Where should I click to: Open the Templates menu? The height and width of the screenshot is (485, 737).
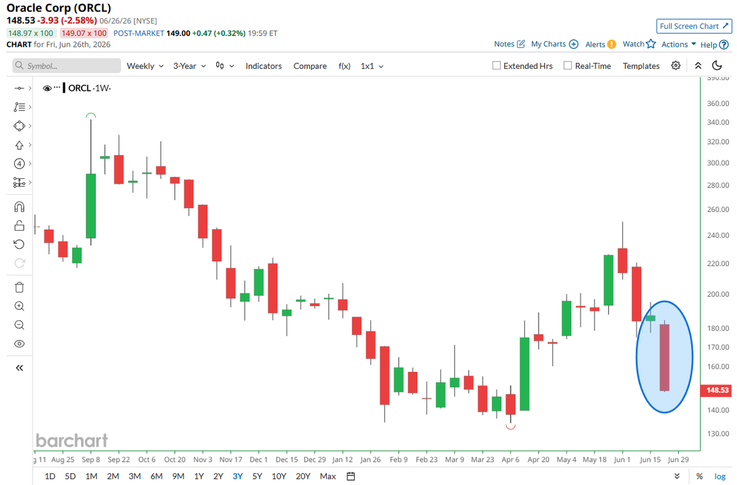point(641,66)
